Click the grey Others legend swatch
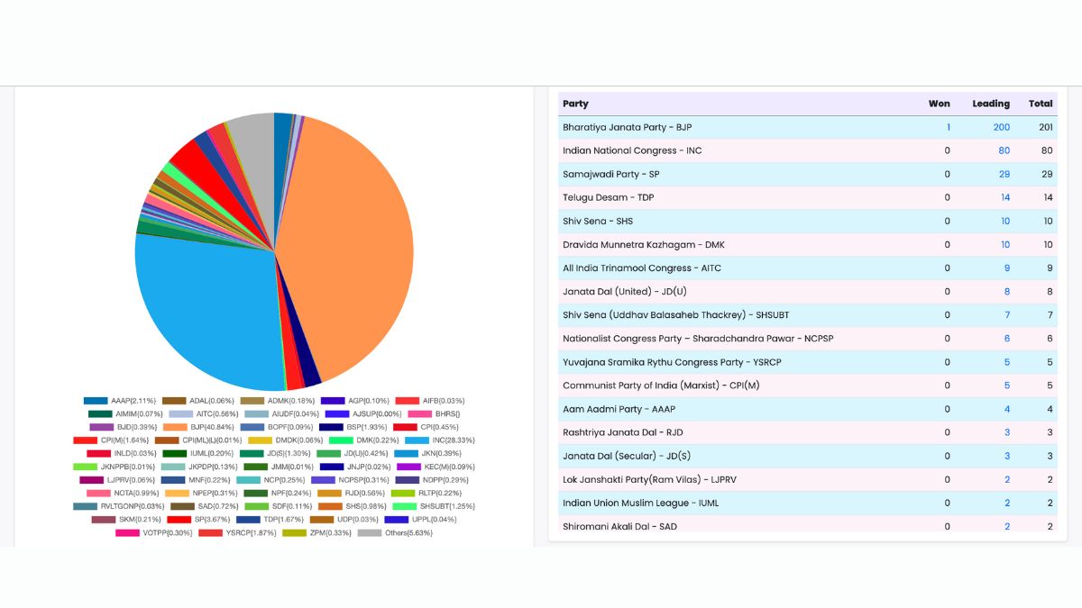 (370, 533)
